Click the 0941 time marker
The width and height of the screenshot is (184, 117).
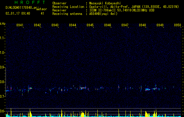coord(20,25)
